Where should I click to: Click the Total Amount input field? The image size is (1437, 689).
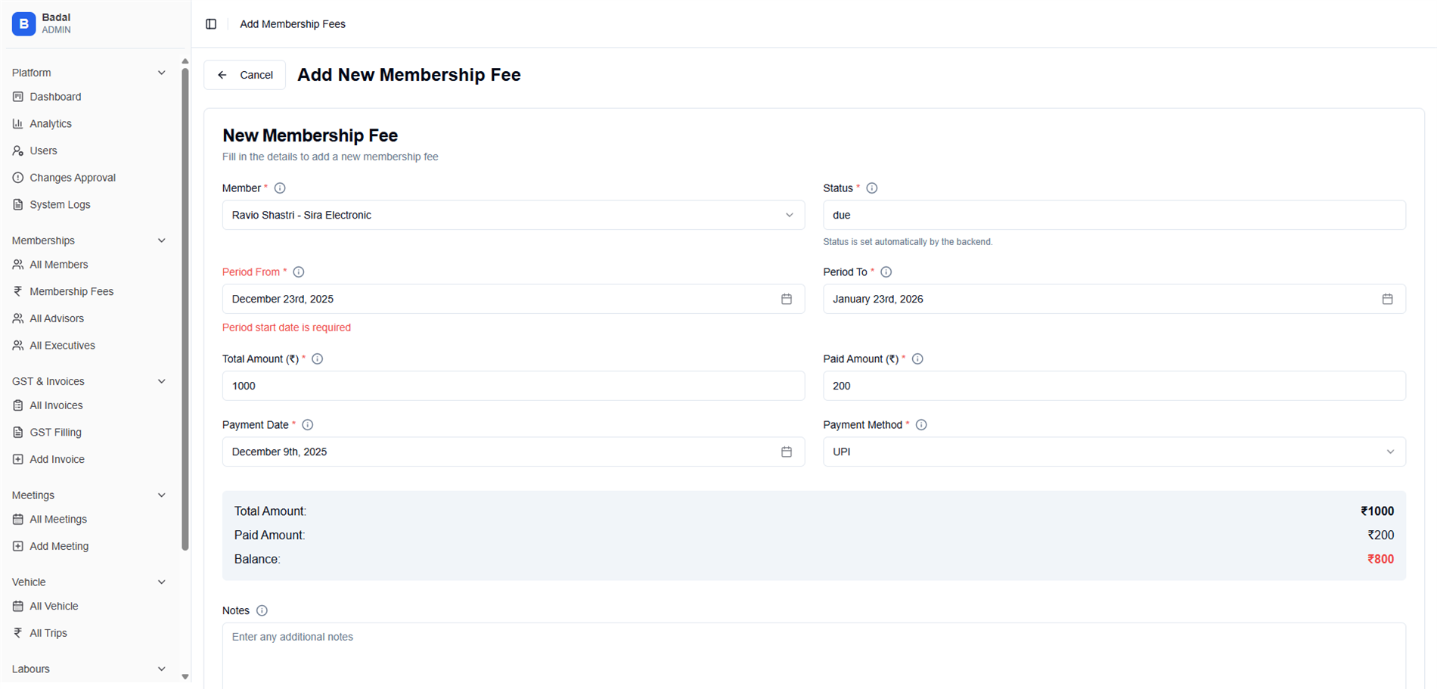[514, 386]
